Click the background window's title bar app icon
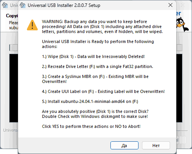This screenshot has height=154, width=192. (5, 5)
